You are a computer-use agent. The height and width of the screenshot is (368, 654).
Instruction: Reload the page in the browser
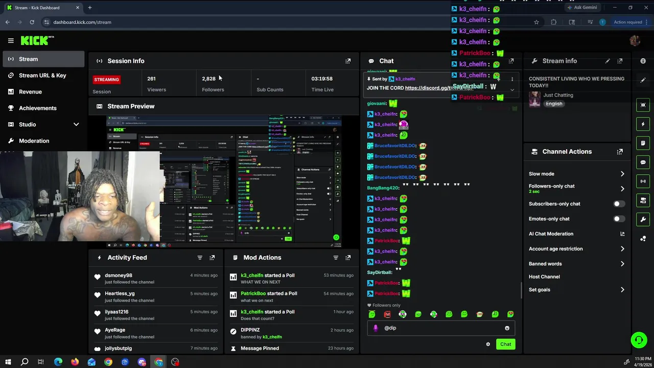[32, 22]
